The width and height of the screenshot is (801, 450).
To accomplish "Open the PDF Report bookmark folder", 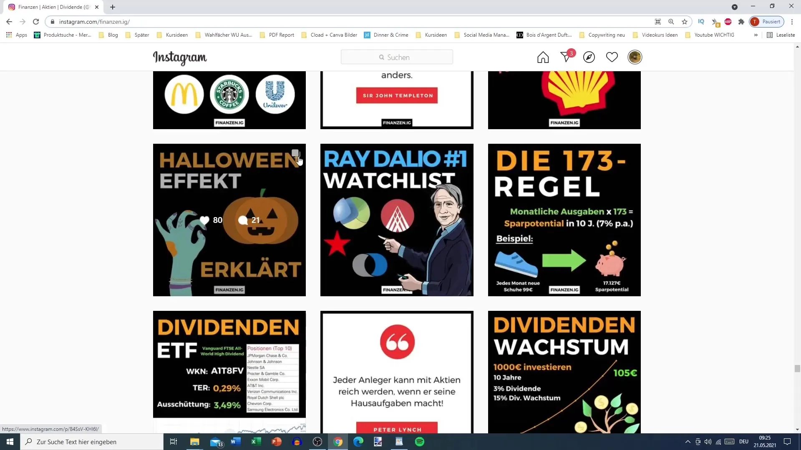I will click(x=277, y=35).
